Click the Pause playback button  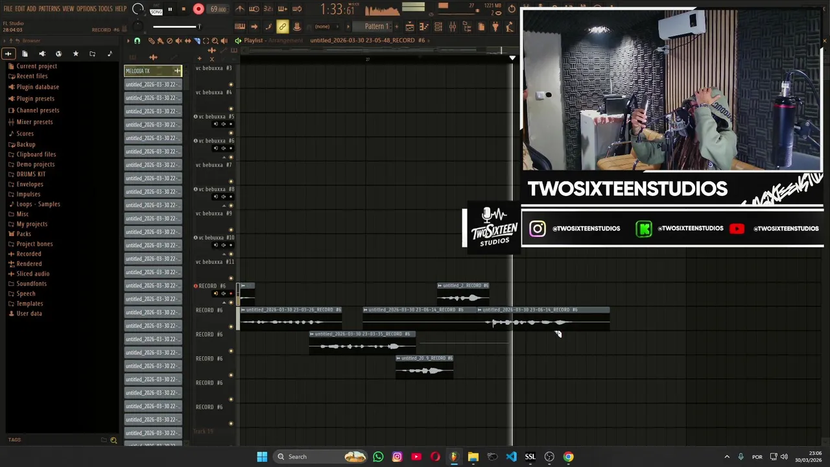coord(170,9)
